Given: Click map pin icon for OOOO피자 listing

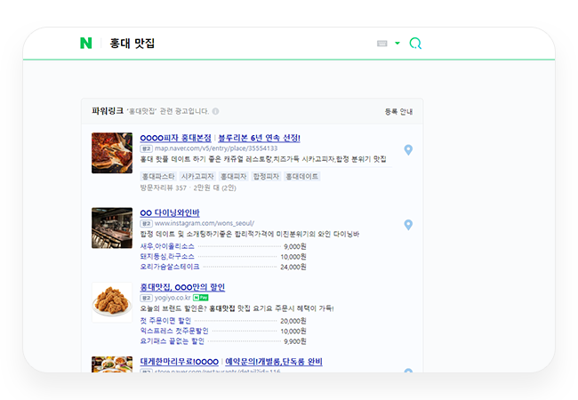Looking at the screenshot, I should pyautogui.click(x=408, y=150).
